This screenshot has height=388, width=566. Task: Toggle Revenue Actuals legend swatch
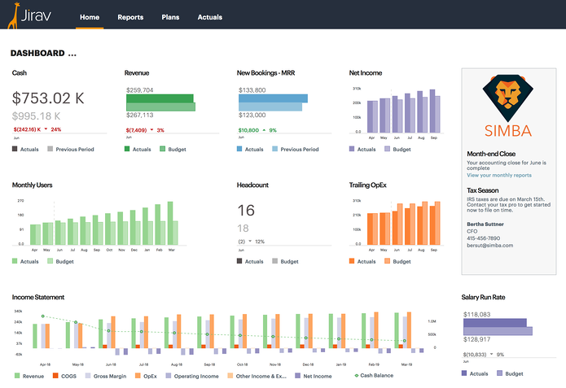(x=127, y=149)
